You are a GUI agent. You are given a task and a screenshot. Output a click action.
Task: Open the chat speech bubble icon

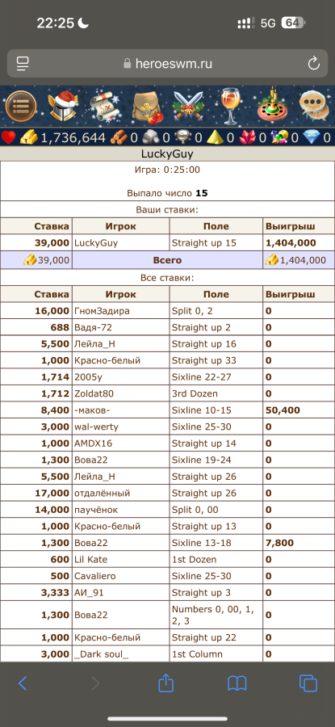314,106
